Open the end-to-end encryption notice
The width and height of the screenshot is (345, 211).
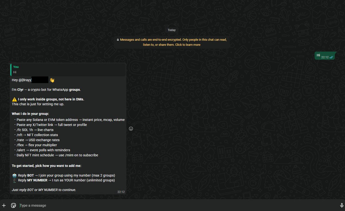click(172, 42)
